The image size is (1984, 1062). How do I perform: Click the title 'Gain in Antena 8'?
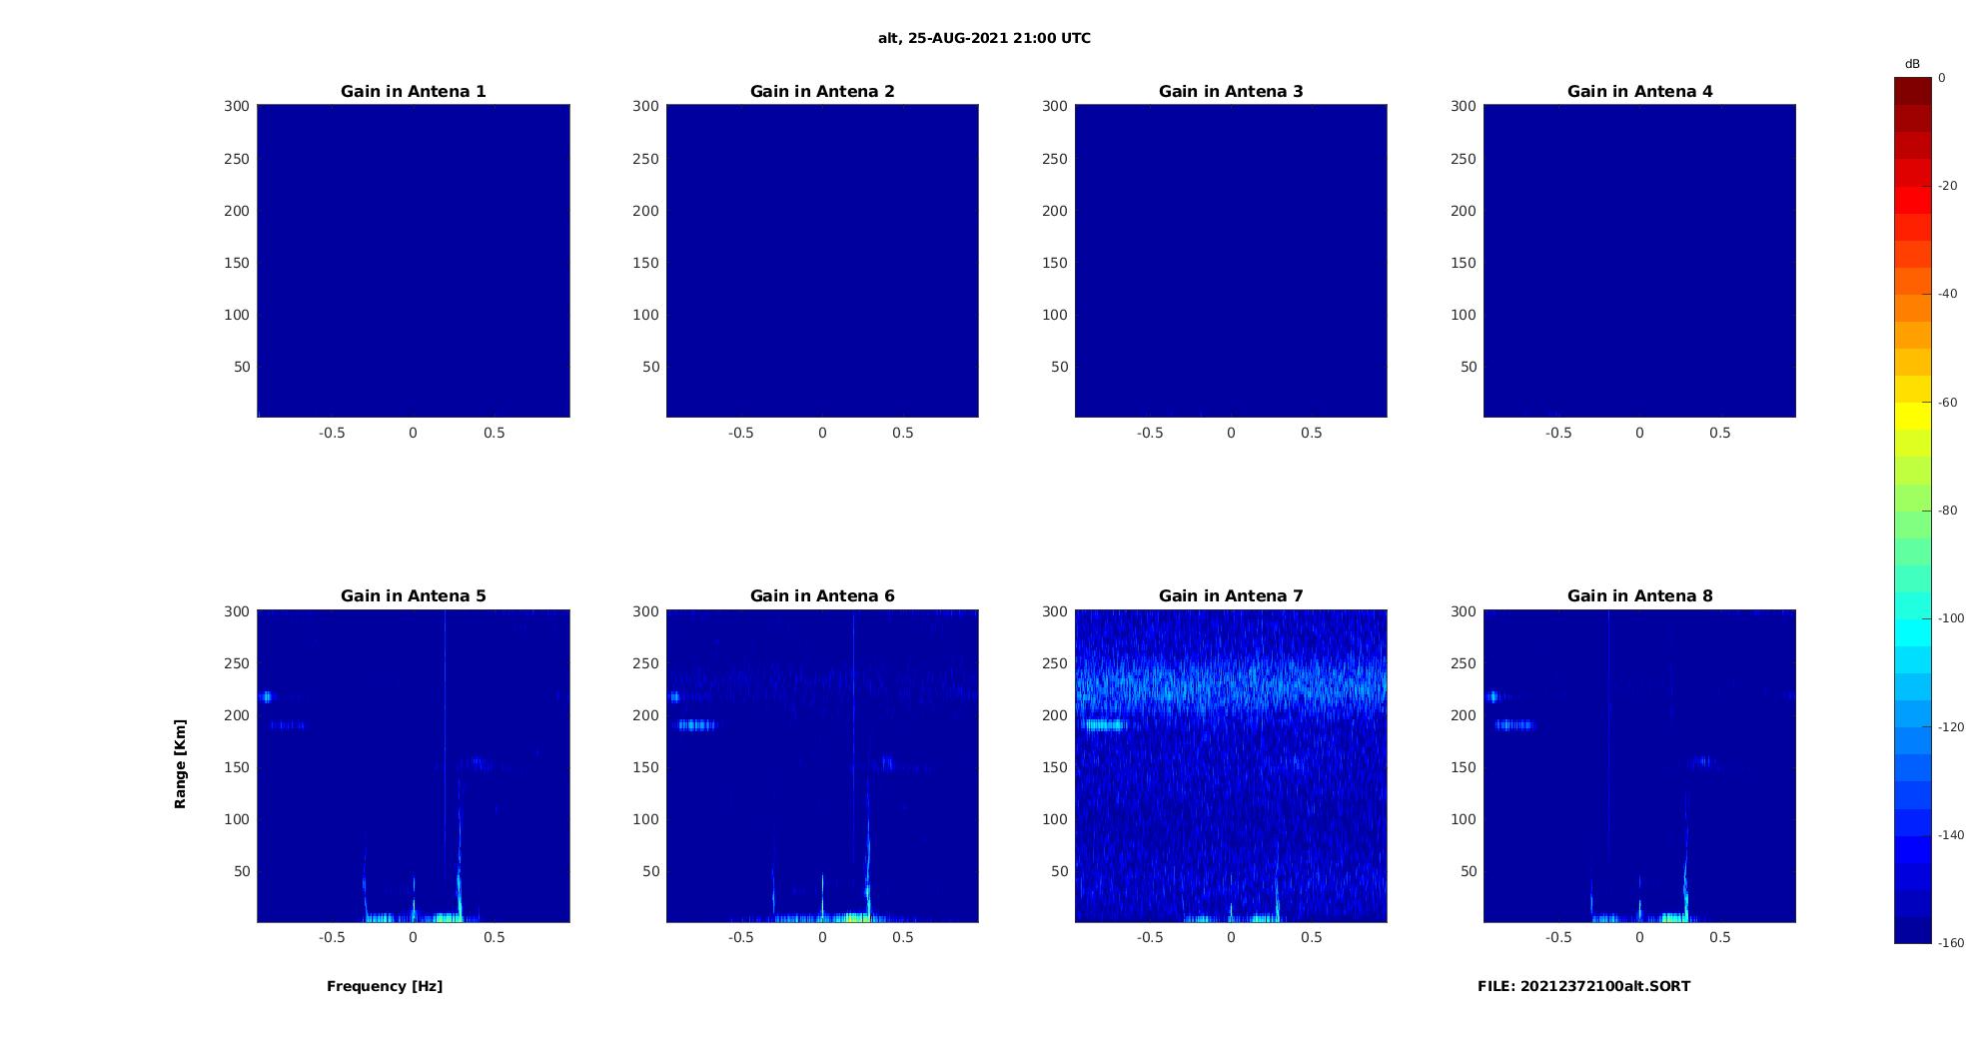pyautogui.click(x=1639, y=596)
